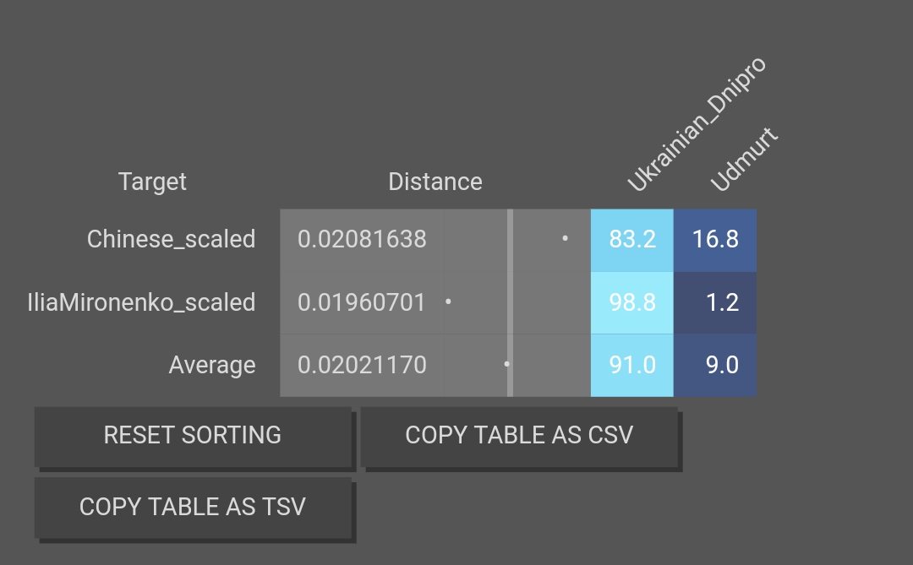Click the 98.8 light blue cell
The width and height of the screenshot is (913, 565).
[632, 302]
